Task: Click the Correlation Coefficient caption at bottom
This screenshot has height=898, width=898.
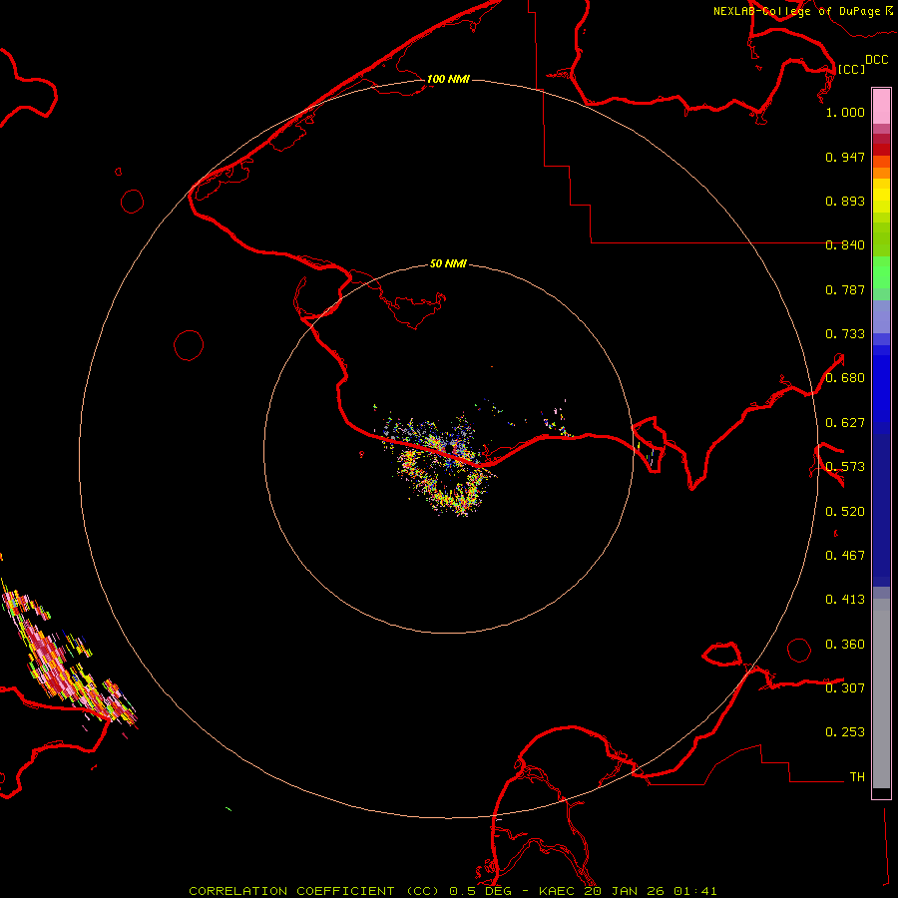Action: tap(452, 890)
